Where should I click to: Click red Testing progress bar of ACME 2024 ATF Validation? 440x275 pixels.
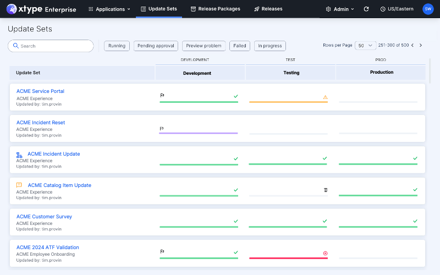[288, 258]
